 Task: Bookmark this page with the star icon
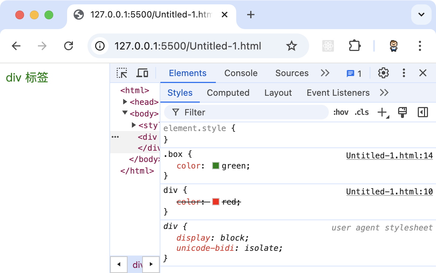tap(291, 46)
